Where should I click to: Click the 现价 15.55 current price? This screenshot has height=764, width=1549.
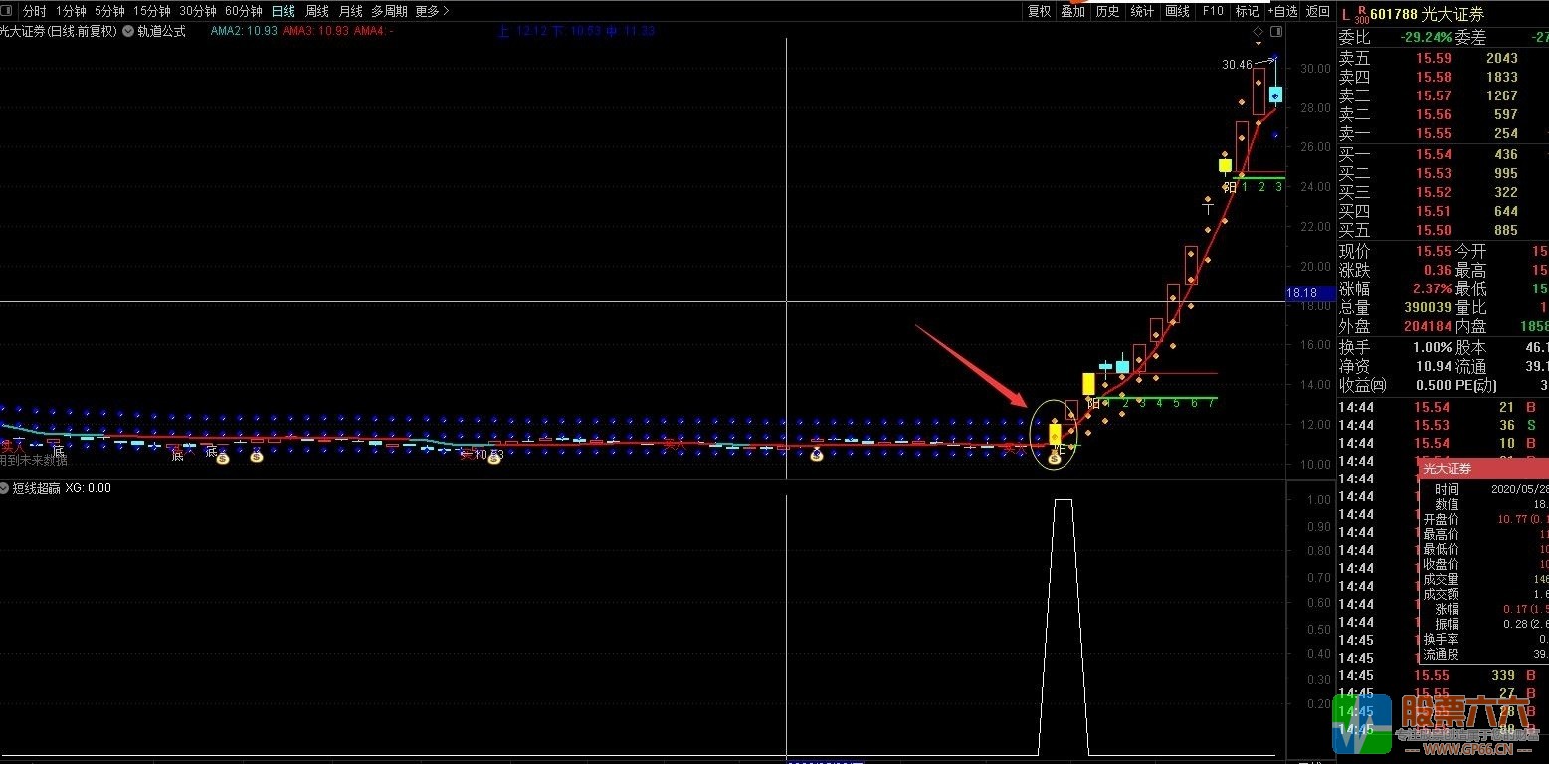(x=1434, y=251)
